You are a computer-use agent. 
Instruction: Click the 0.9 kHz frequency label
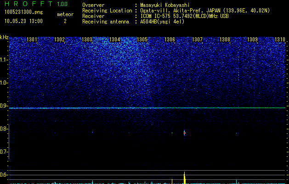coord(4,106)
